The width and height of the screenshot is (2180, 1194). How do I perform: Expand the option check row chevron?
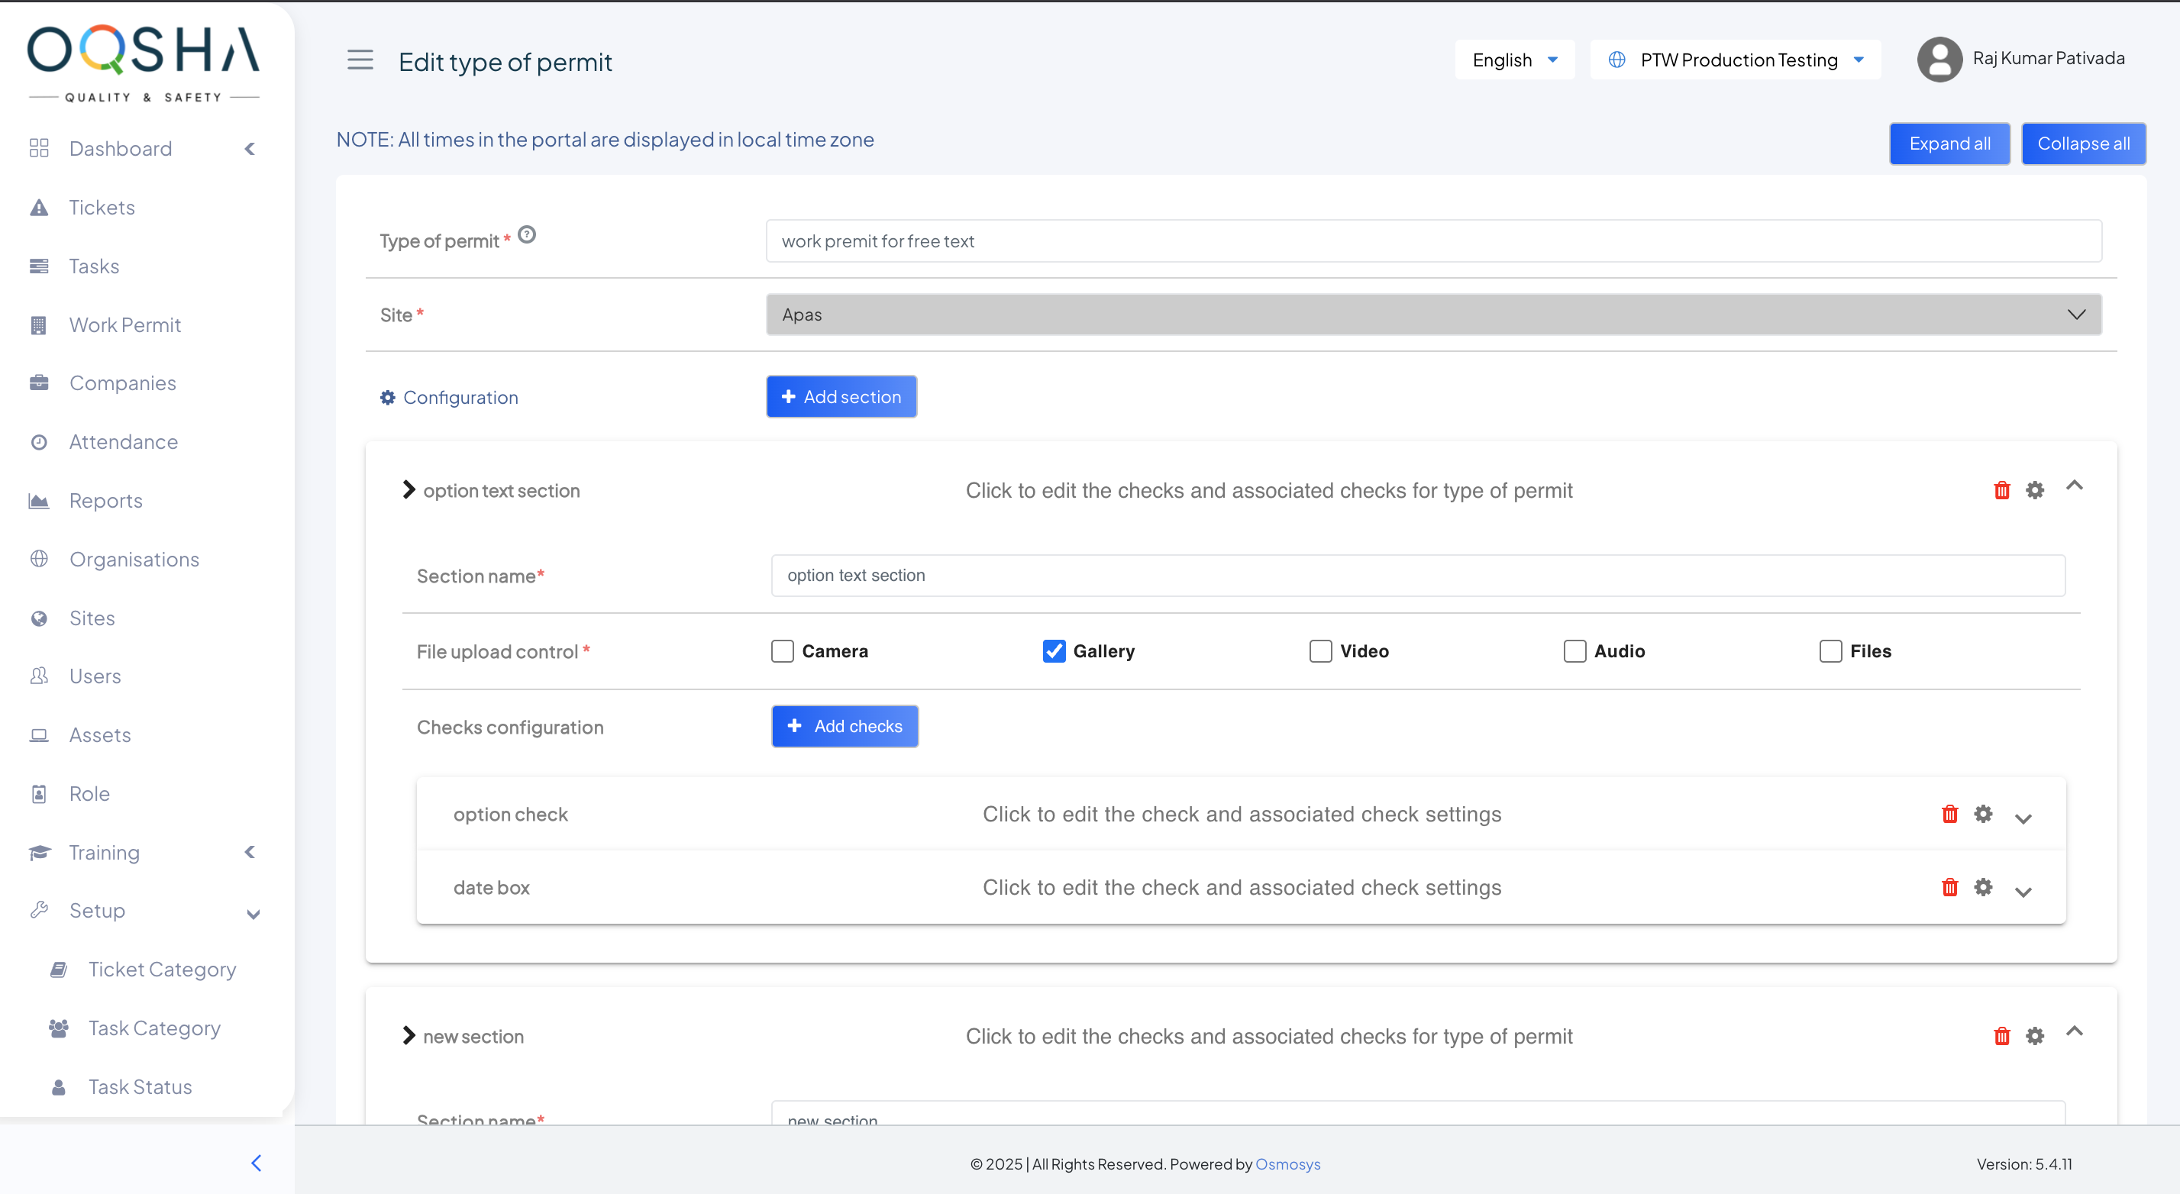click(2023, 818)
